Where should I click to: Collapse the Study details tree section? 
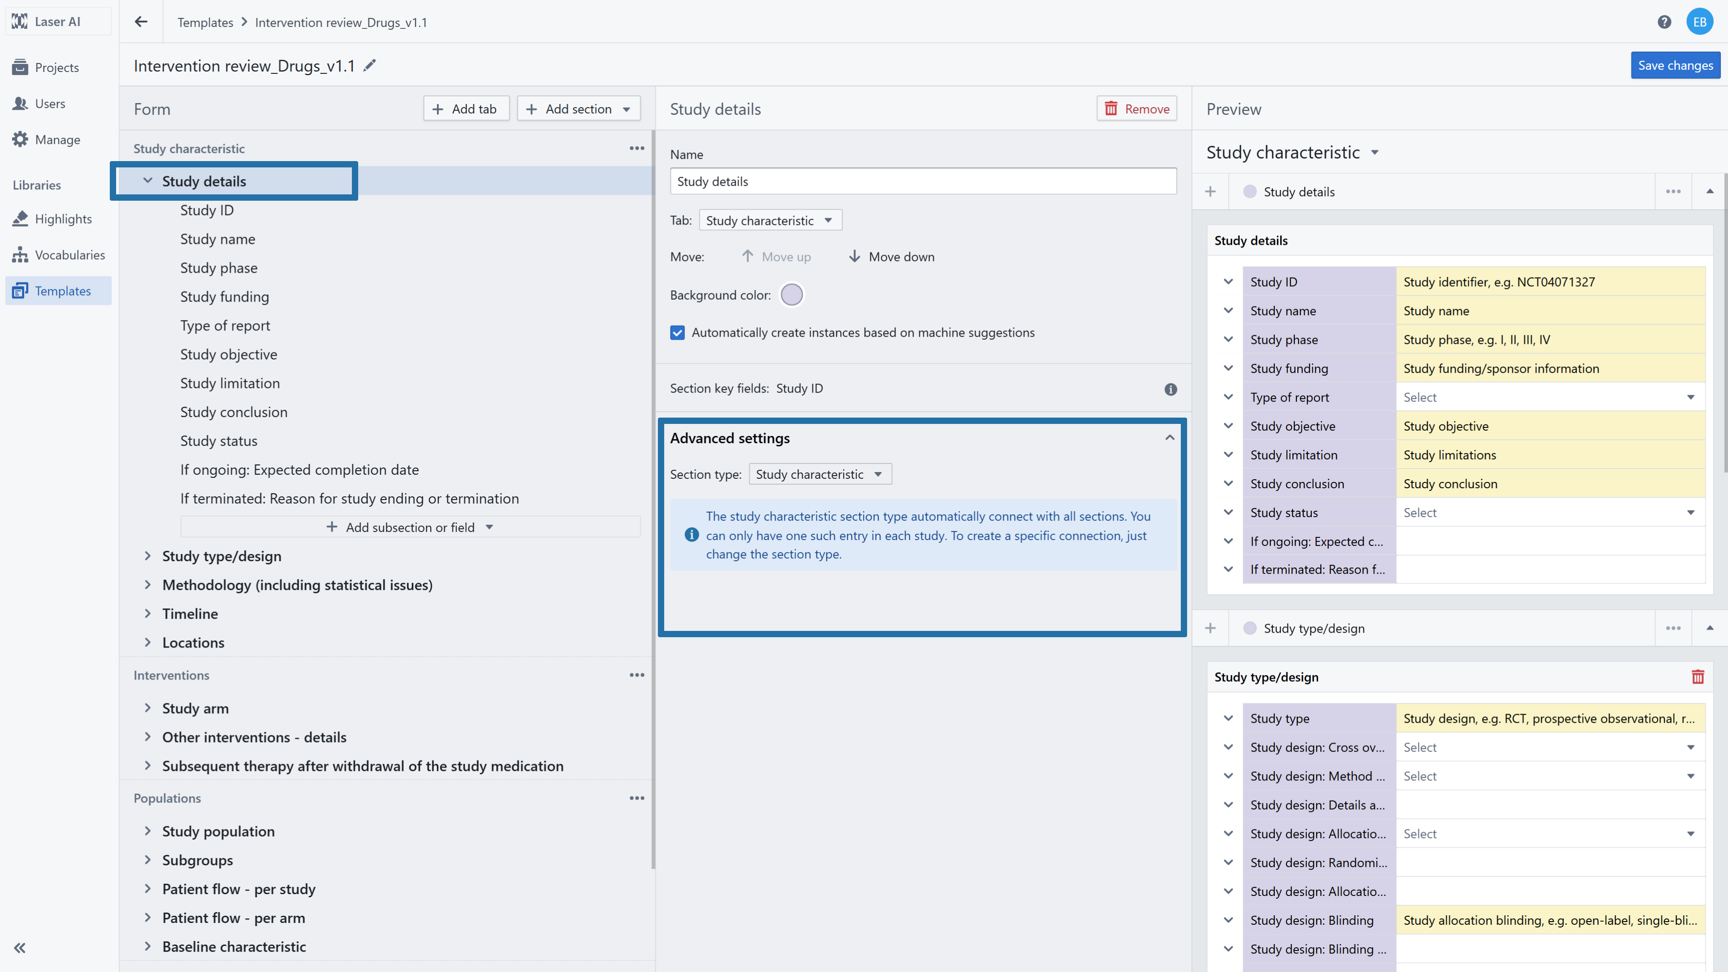148,181
